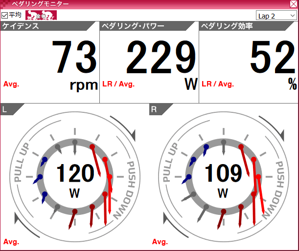Click Avg. label under cadence

[x=11, y=84]
